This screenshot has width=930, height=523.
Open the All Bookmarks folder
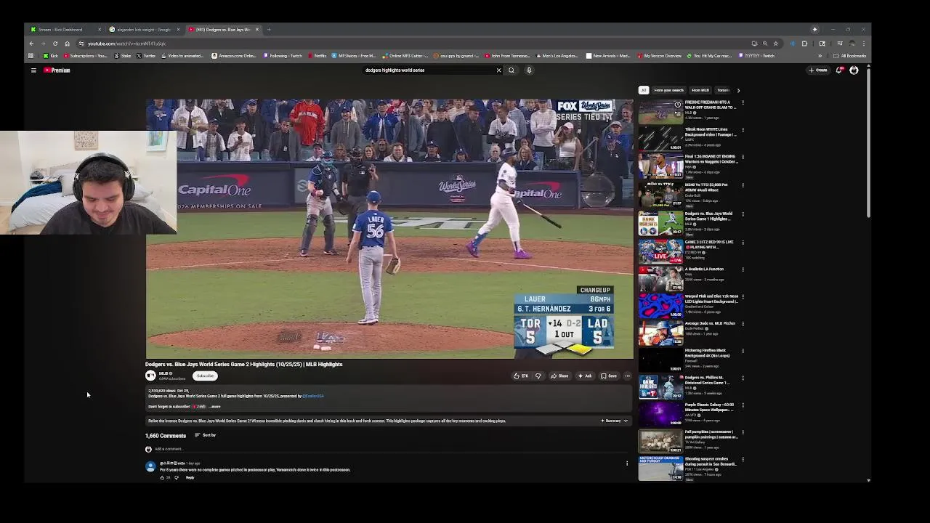click(850, 56)
